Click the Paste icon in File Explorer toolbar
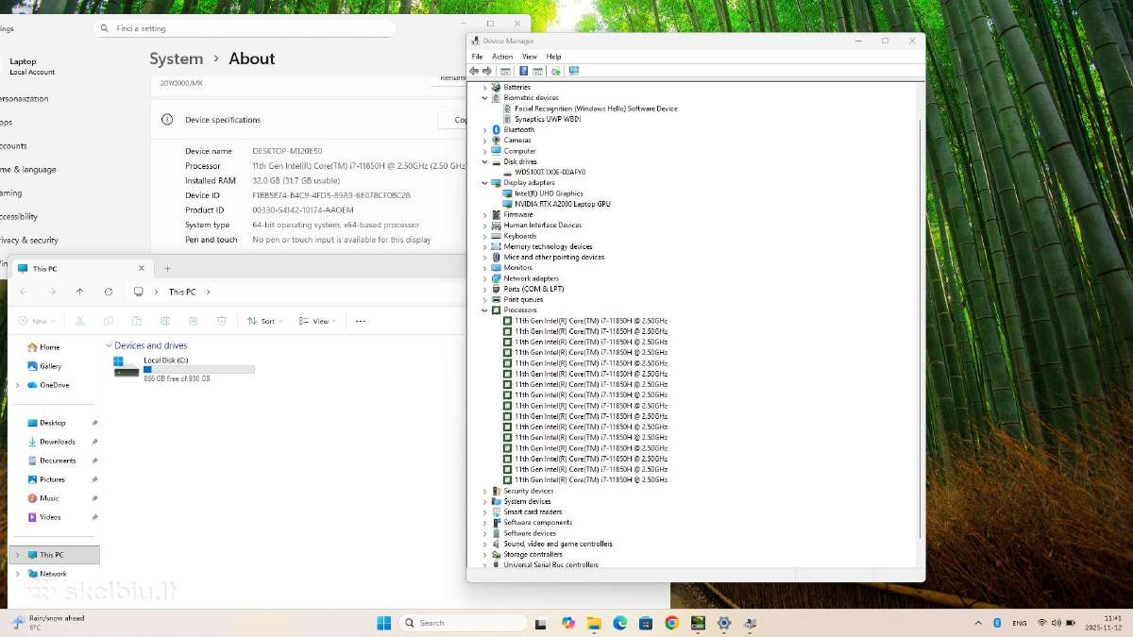1133x637 pixels. point(137,321)
